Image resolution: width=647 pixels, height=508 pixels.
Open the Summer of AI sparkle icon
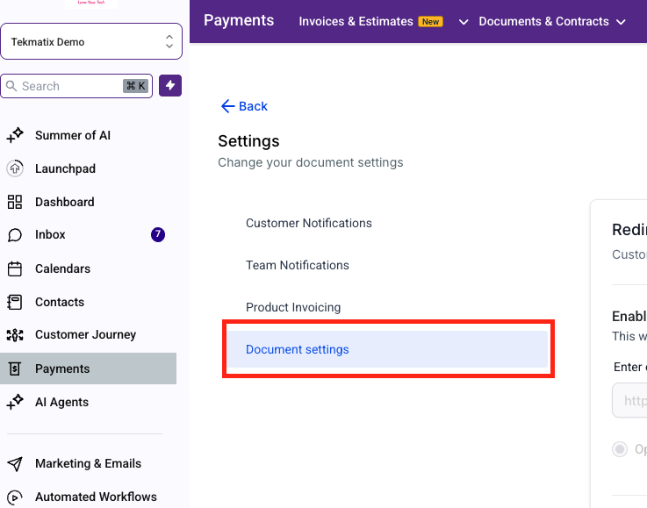[x=15, y=135]
